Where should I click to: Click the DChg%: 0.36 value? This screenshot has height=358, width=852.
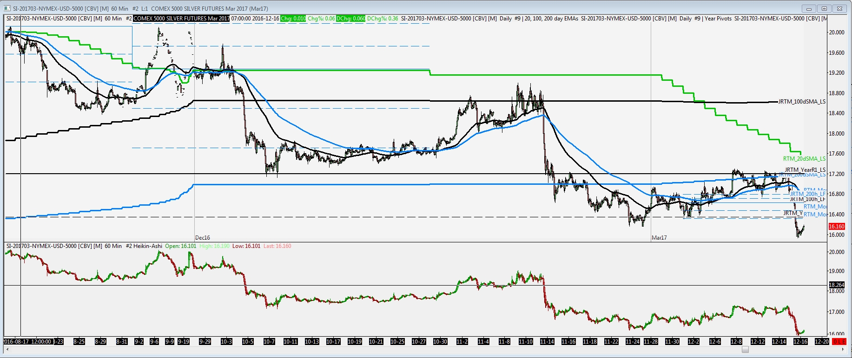pyautogui.click(x=383, y=19)
